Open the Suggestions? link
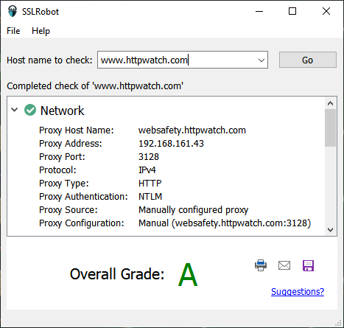The width and height of the screenshot is (344, 328). pyautogui.click(x=298, y=292)
